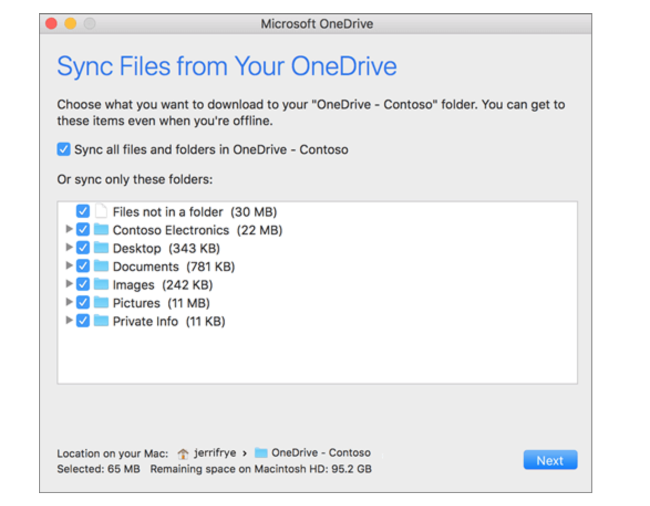Select the Images (242 KB) row text
Image resolution: width=650 pixels, height=506 pixels.
pos(163,285)
